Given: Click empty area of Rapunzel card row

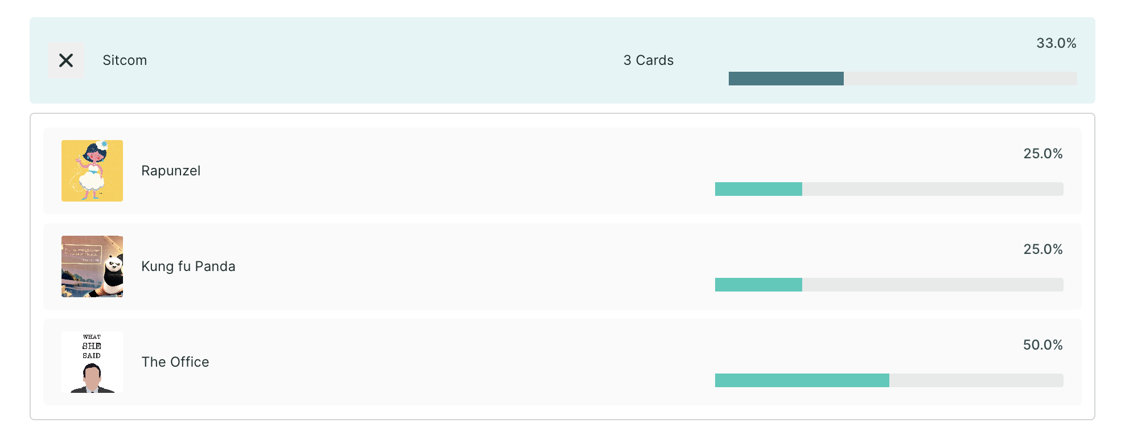Looking at the screenshot, I should (x=455, y=171).
